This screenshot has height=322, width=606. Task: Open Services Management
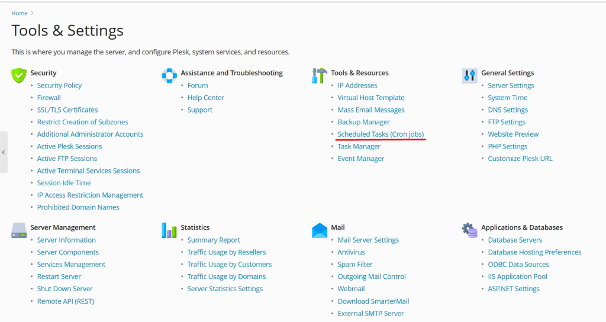(x=71, y=265)
